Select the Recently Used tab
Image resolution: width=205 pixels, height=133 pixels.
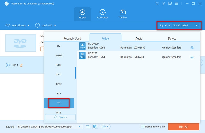click(x=72, y=39)
